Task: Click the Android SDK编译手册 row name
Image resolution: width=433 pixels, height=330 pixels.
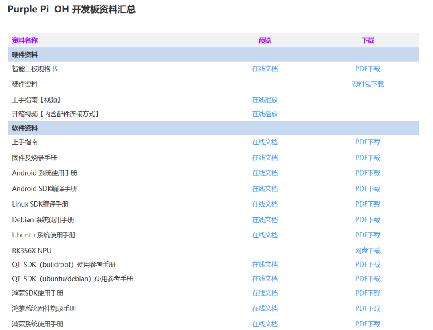Action: [45, 188]
